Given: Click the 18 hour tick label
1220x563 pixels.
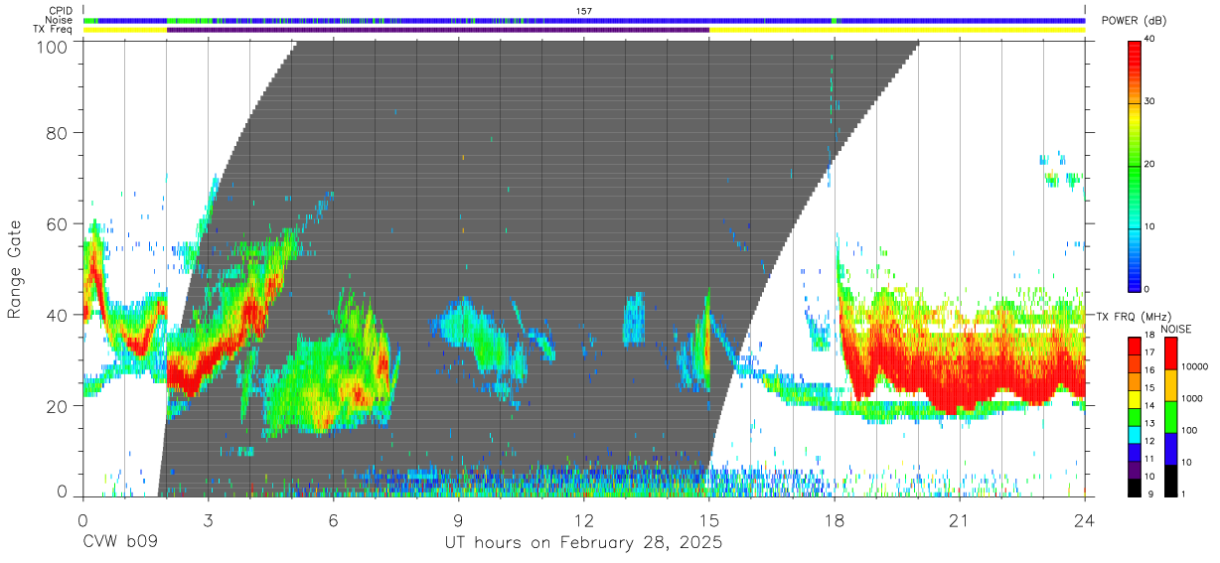Looking at the screenshot, I should (835, 520).
